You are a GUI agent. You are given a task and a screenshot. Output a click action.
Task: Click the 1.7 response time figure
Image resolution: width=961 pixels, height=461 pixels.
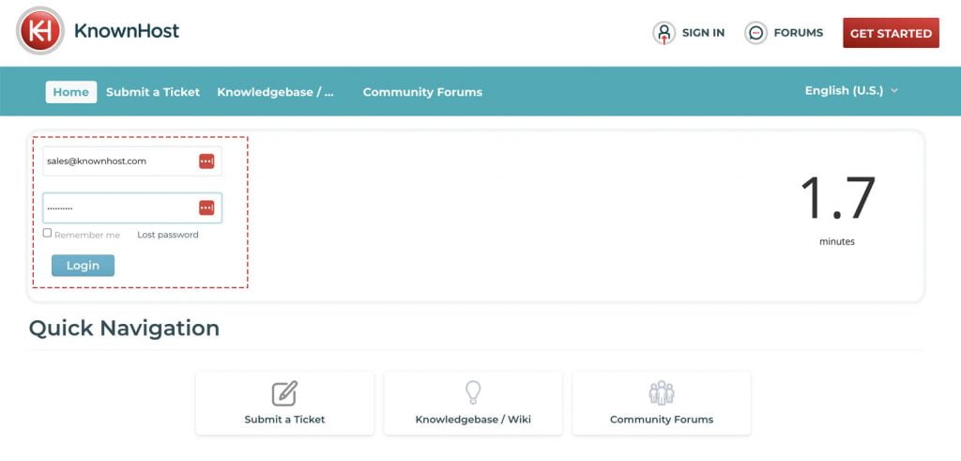point(837,198)
